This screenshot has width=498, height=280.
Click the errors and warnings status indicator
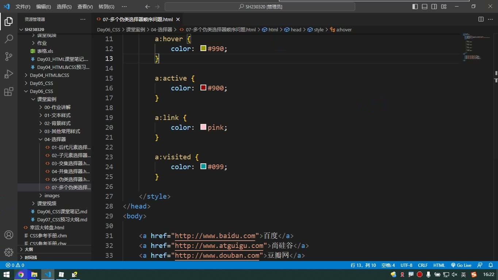pos(15,265)
